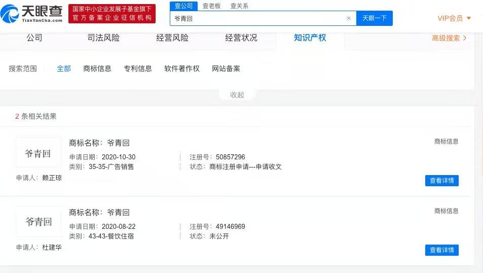Screen dimensions: 483x273
Task: Collapse filters using 收起 toggle
Action: point(237,95)
